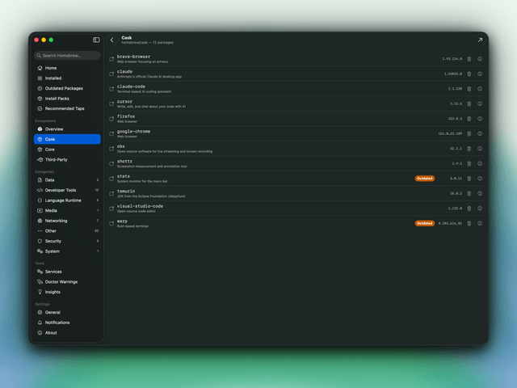Image resolution: width=517 pixels, height=388 pixels.
Task: Go back with the chevron button
Action: pyautogui.click(x=112, y=40)
